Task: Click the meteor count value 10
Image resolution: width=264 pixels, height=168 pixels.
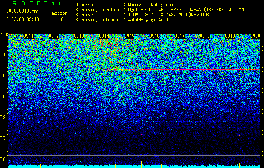Action: click(61, 19)
